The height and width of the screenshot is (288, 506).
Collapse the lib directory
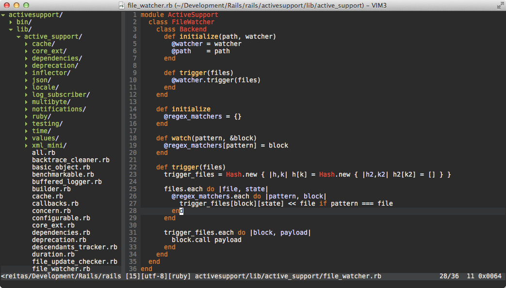(x=11, y=29)
